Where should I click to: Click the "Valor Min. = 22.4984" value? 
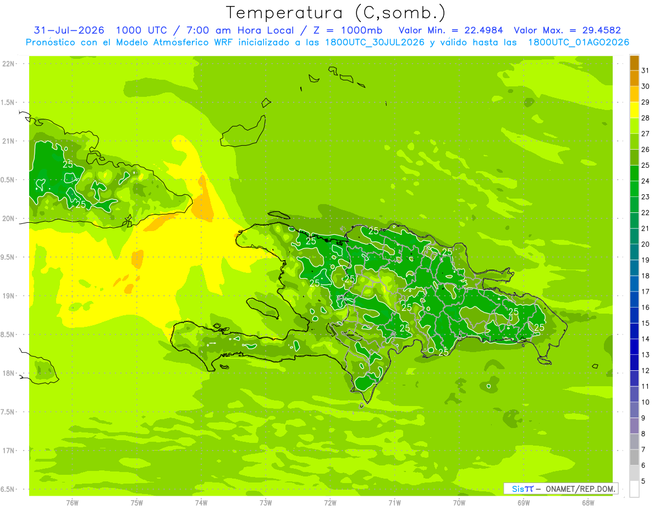pyautogui.click(x=451, y=30)
